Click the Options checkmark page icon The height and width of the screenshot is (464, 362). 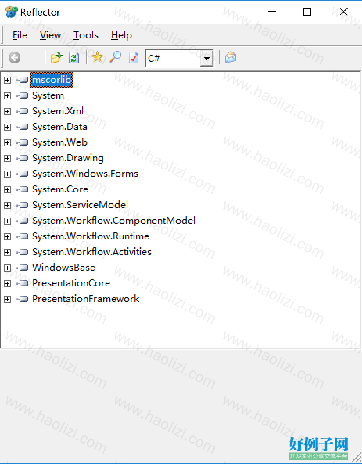click(x=134, y=58)
